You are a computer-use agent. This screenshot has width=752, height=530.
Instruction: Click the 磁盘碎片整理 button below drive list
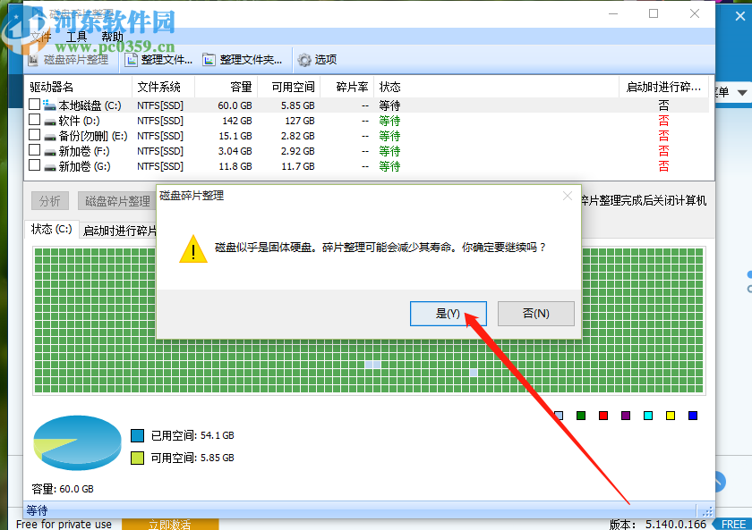point(117,201)
